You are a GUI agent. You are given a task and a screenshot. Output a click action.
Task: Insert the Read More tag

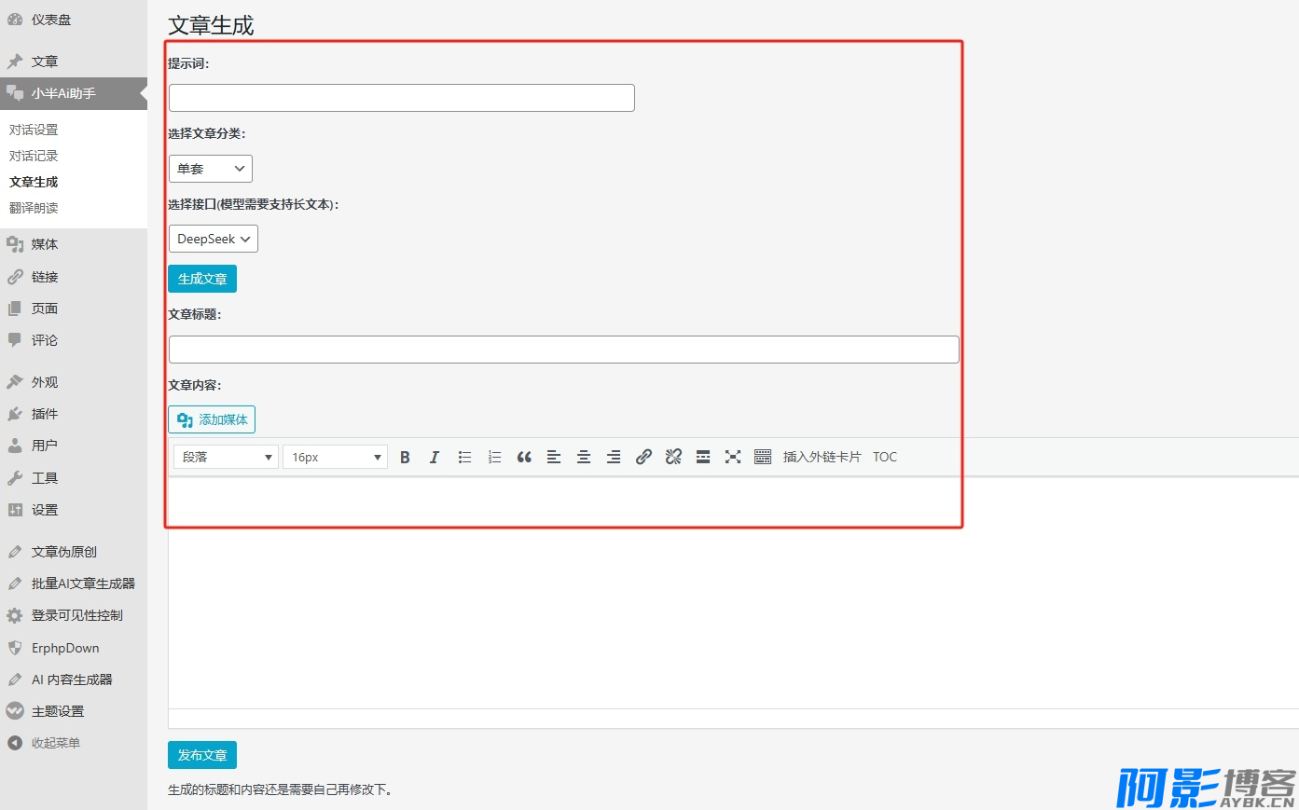pyautogui.click(x=703, y=457)
